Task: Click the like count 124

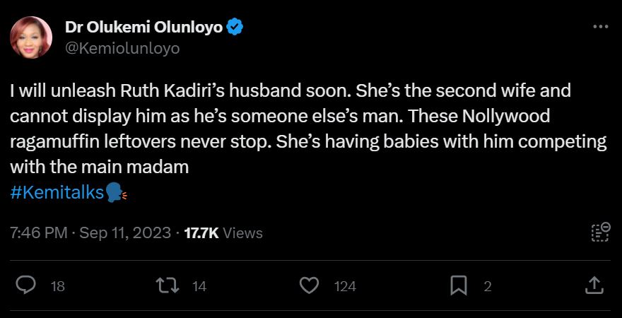Action: coord(345,286)
